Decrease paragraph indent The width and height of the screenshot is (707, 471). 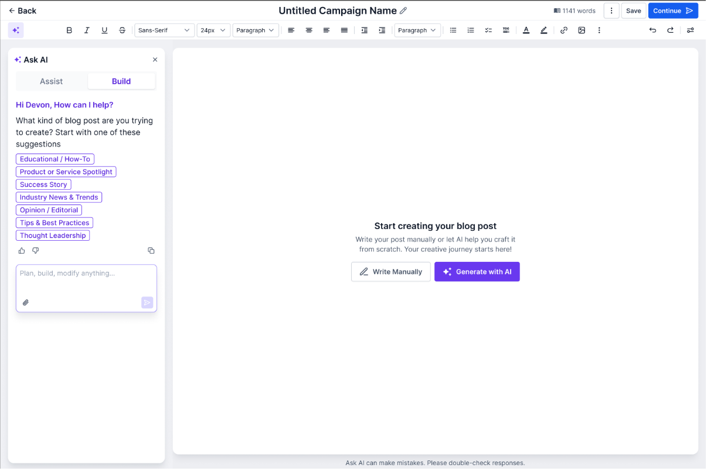(x=365, y=30)
